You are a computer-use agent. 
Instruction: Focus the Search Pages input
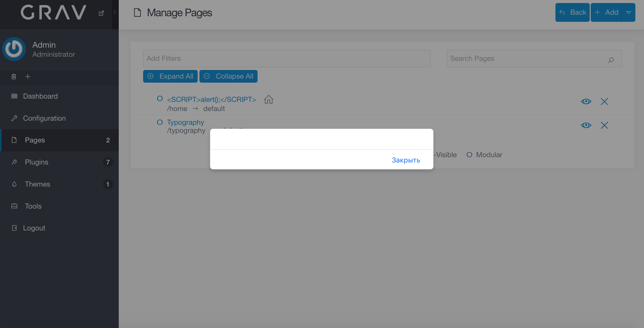coord(534,59)
